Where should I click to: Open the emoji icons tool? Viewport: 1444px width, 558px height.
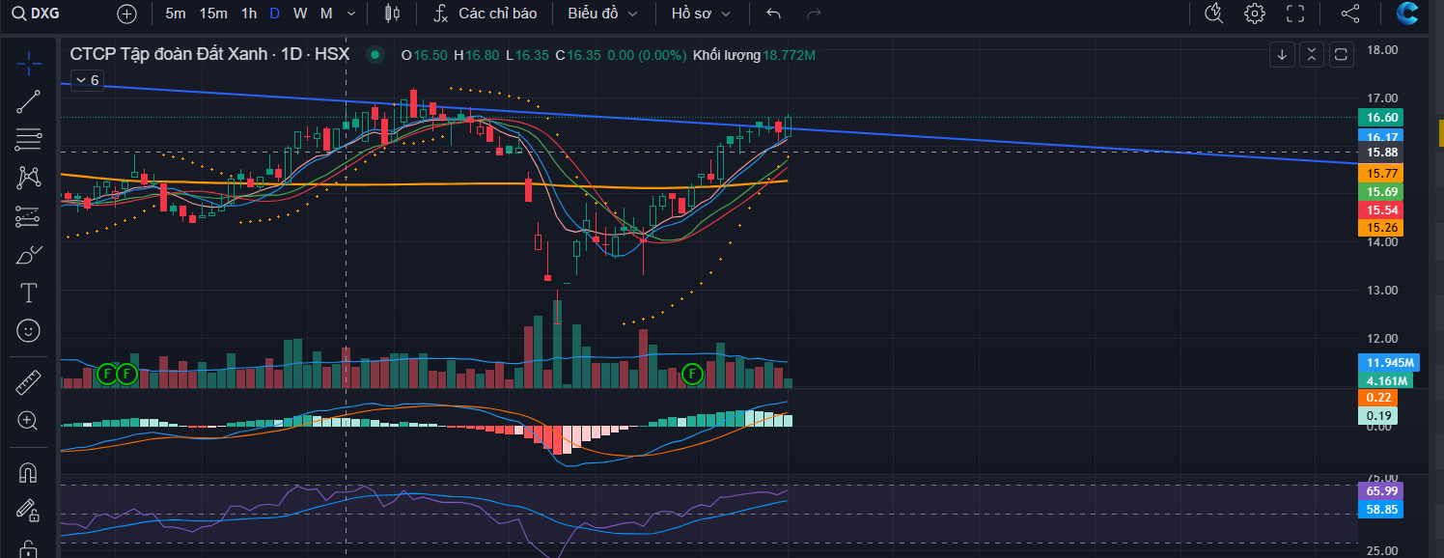29,330
